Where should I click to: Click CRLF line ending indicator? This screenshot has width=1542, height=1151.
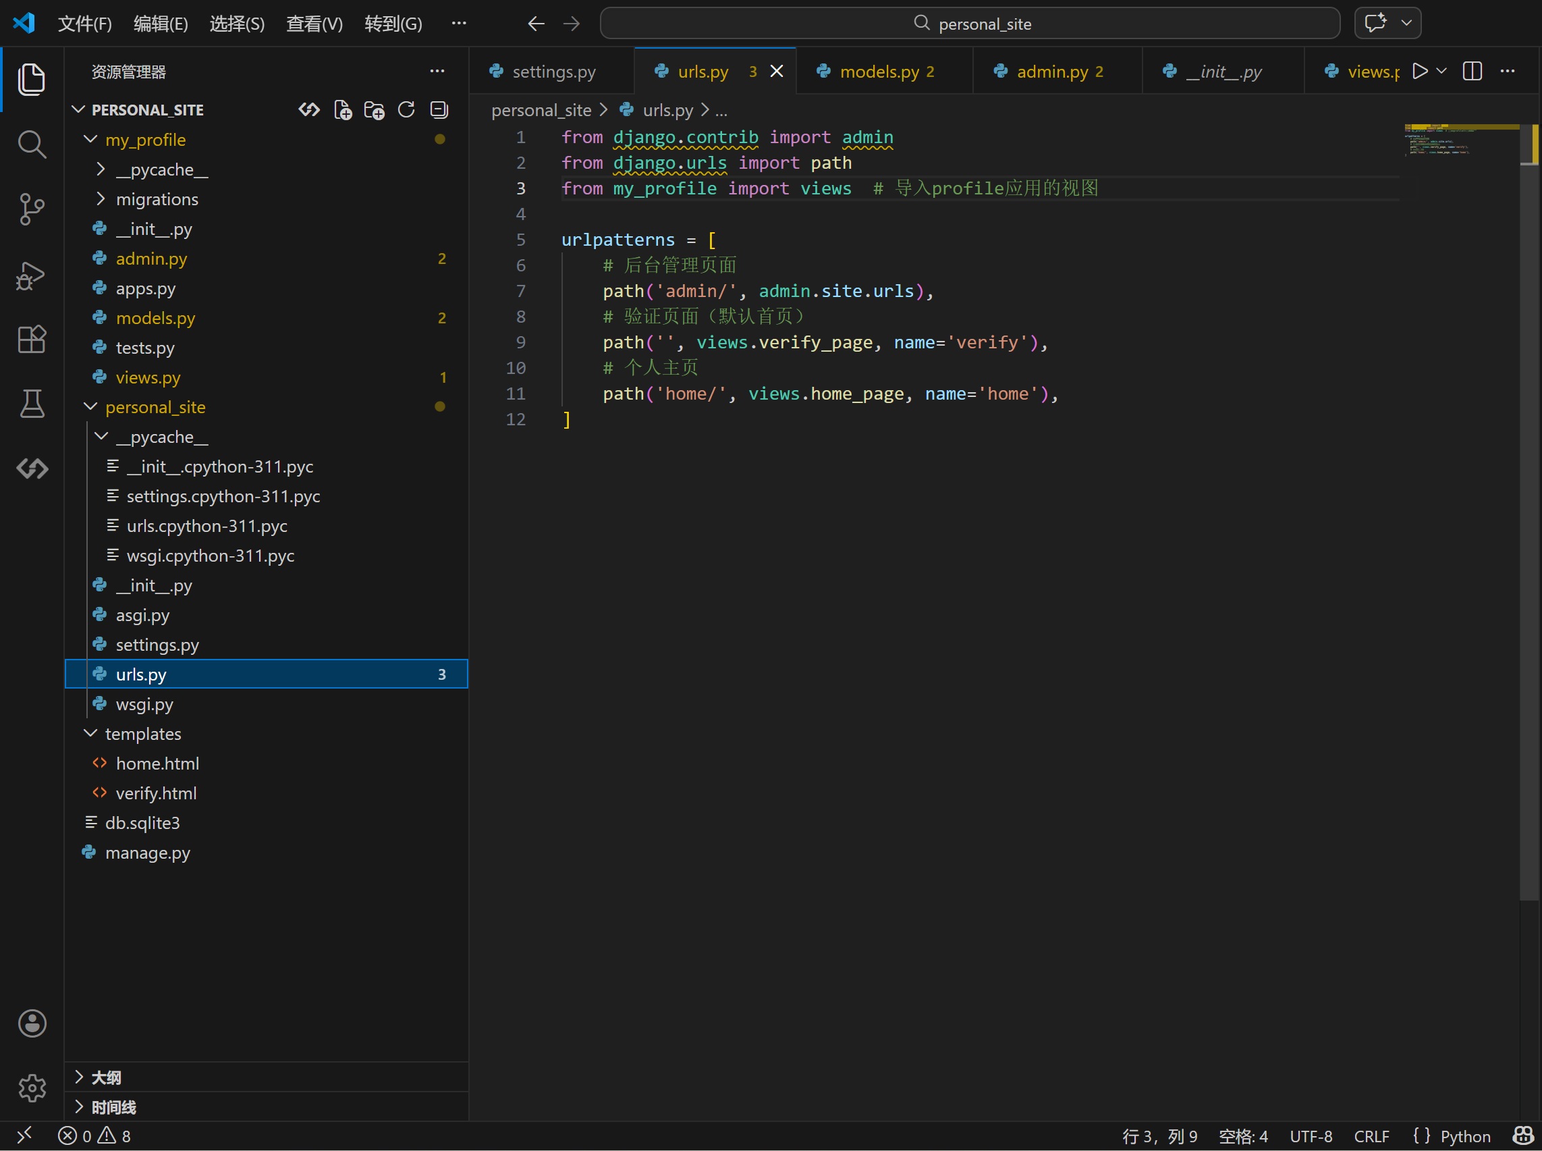point(1371,1136)
